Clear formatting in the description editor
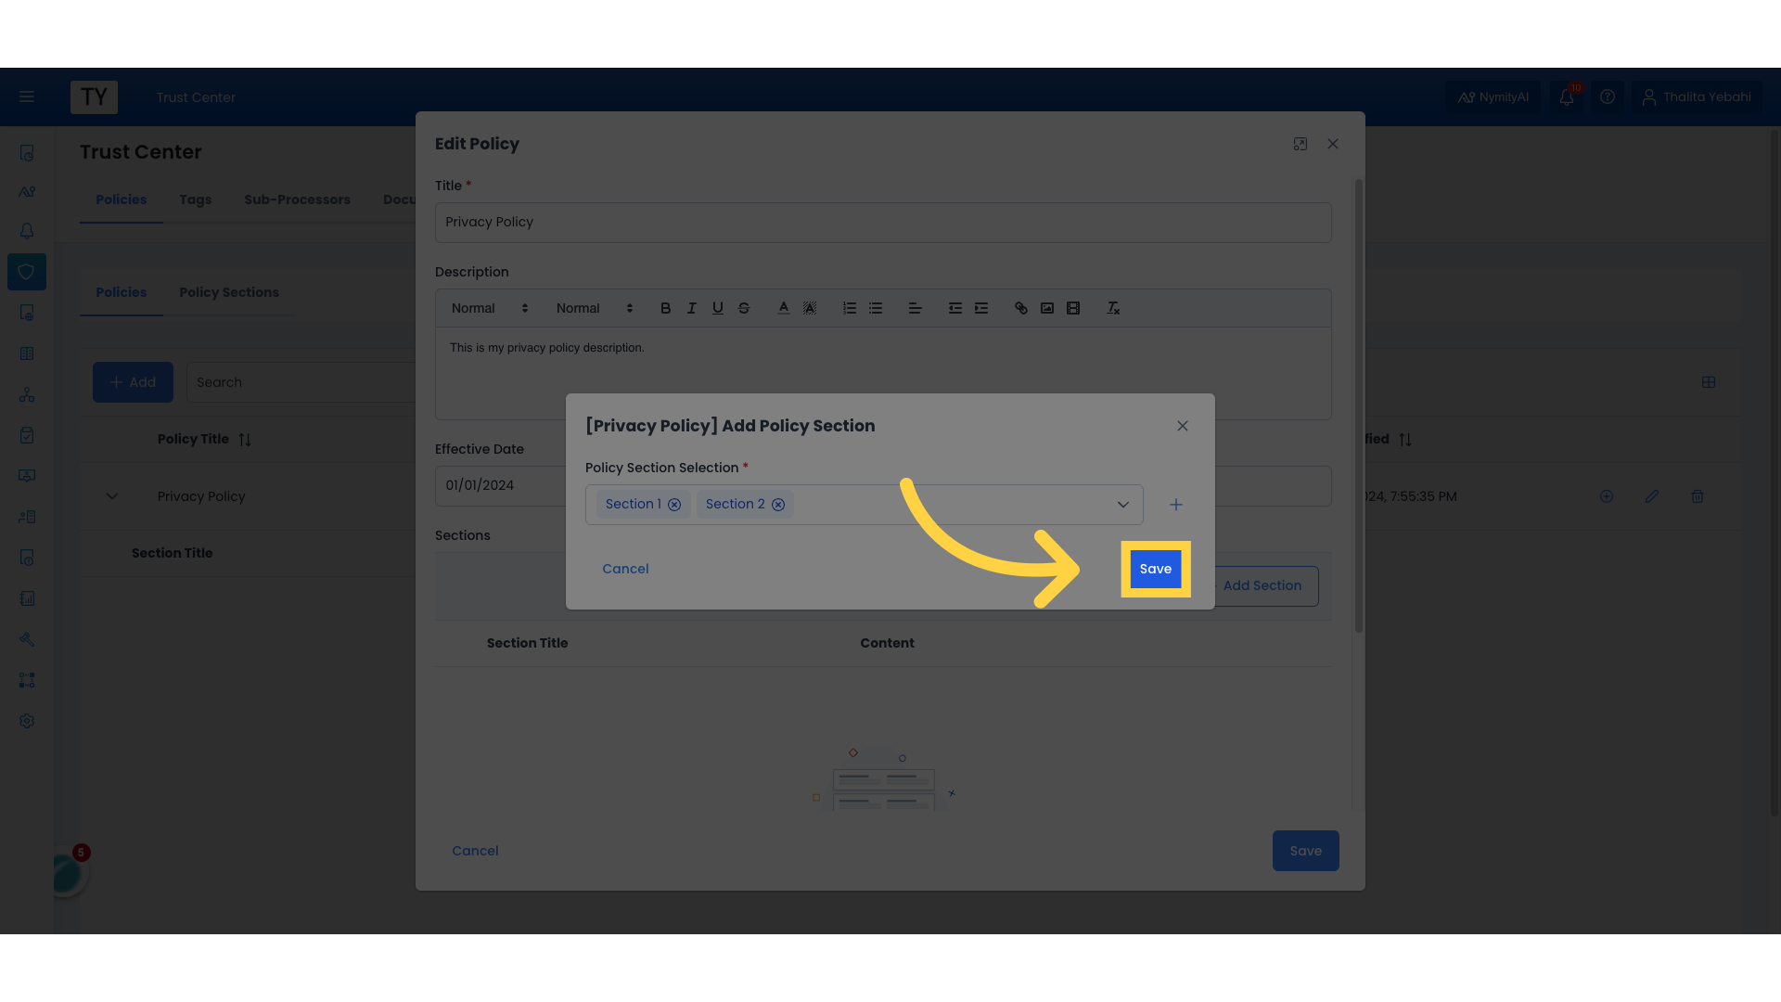 click(x=1112, y=308)
